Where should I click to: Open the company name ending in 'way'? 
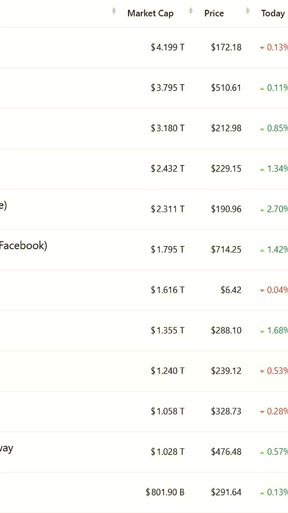click(x=6, y=448)
